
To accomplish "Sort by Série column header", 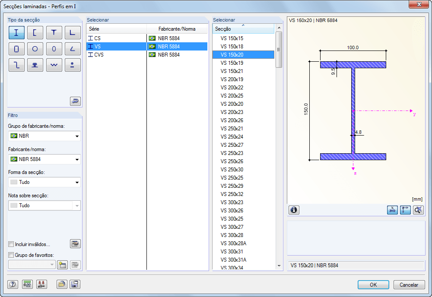I will point(117,29).
